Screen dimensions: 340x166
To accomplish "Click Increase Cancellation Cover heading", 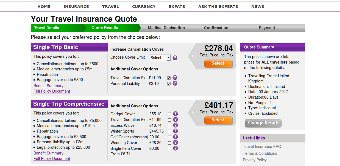I will [x=137, y=49].
